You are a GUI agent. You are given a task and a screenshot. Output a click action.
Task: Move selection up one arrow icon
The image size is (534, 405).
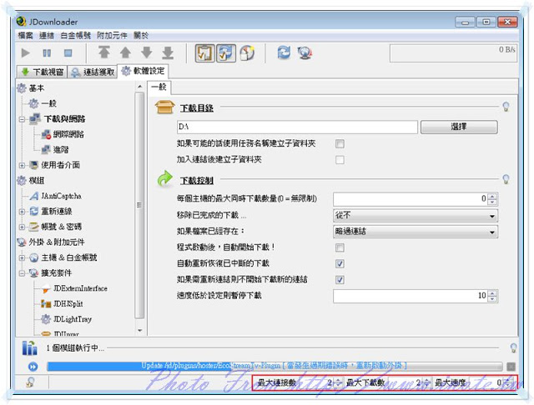pos(125,52)
